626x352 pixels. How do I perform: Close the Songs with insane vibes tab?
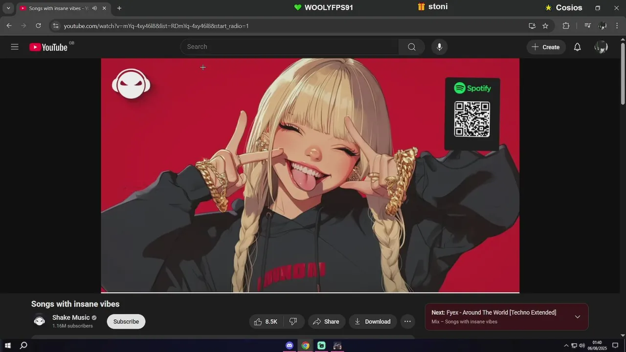[x=104, y=8]
